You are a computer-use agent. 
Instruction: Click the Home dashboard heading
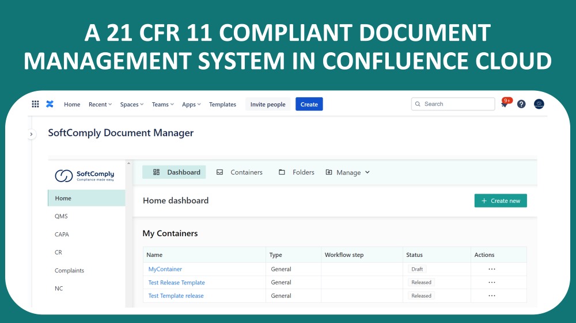pyautogui.click(x=176, y=201)
